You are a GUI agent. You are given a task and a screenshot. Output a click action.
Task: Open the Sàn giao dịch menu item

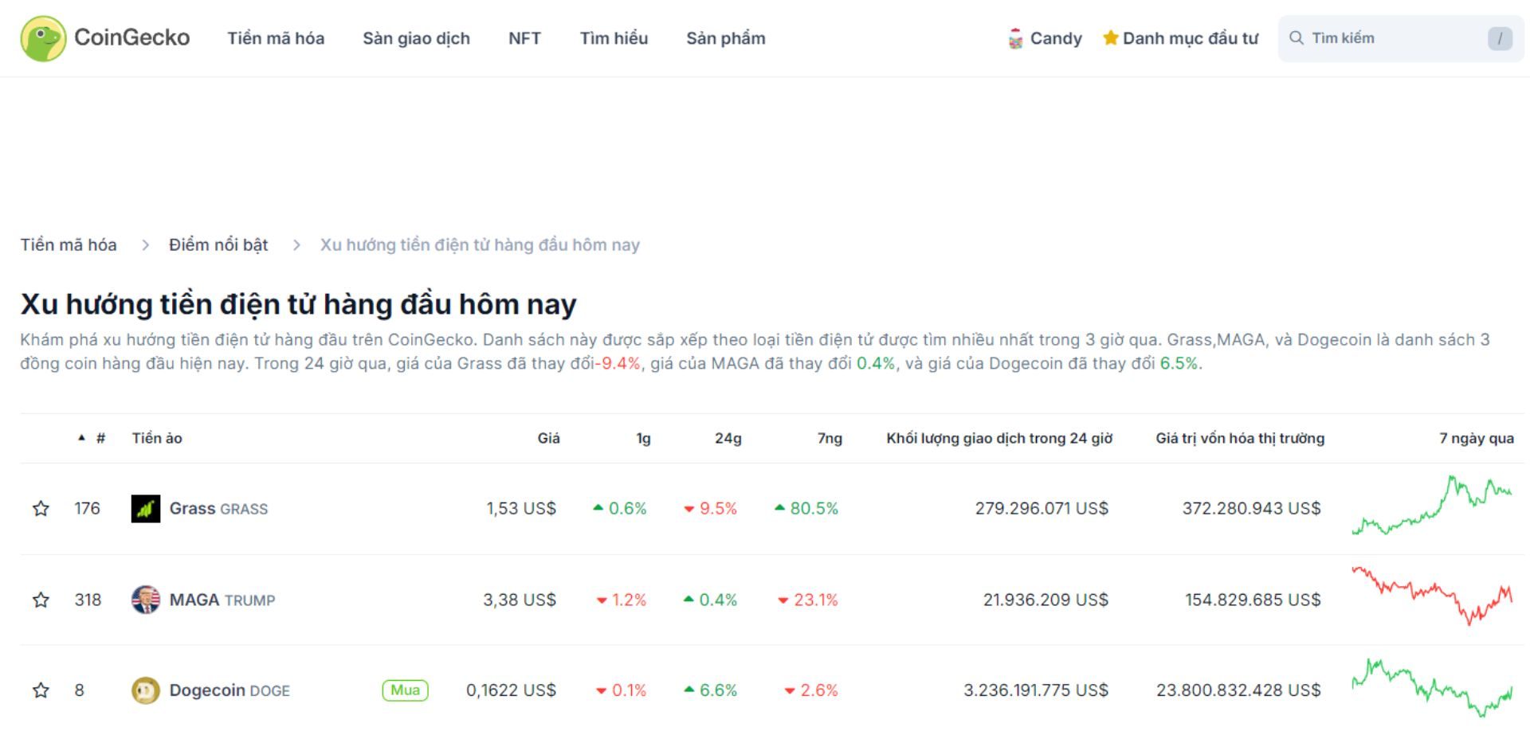coord(416,37)
